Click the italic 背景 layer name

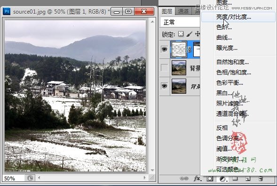[195, 87]
